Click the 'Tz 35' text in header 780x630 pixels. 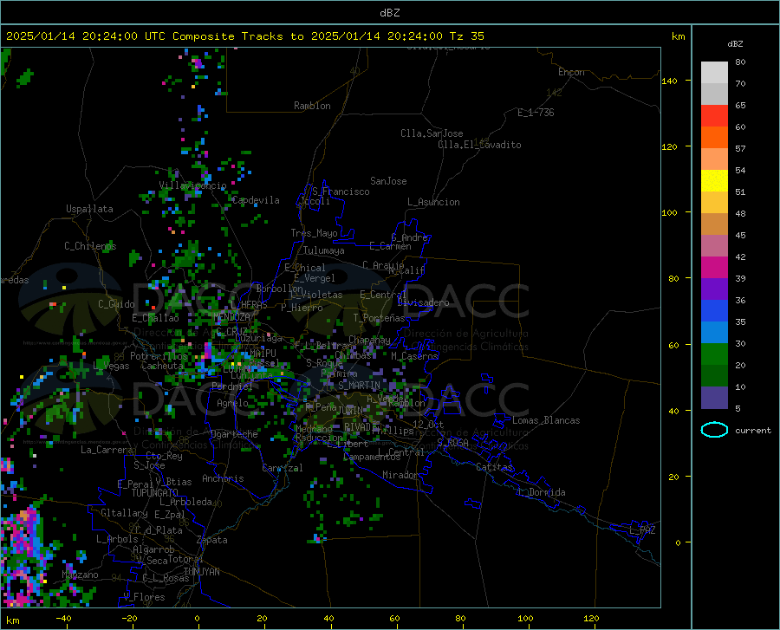click(466, 36)
